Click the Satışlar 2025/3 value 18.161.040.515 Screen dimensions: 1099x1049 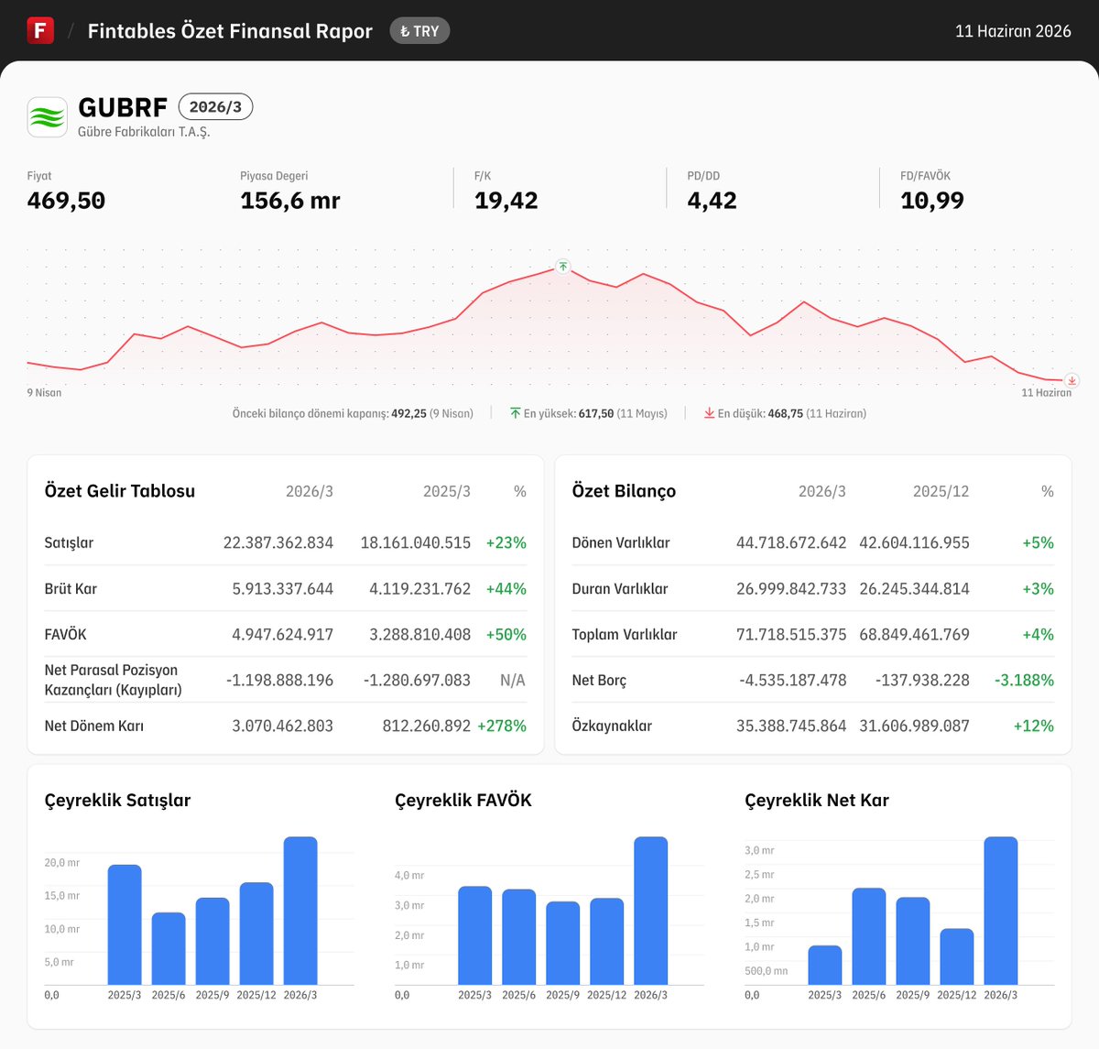point(416,543)
